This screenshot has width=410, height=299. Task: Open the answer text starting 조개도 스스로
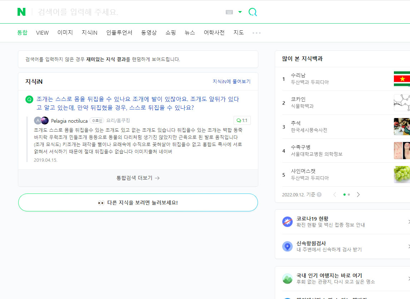coord(138,141)
